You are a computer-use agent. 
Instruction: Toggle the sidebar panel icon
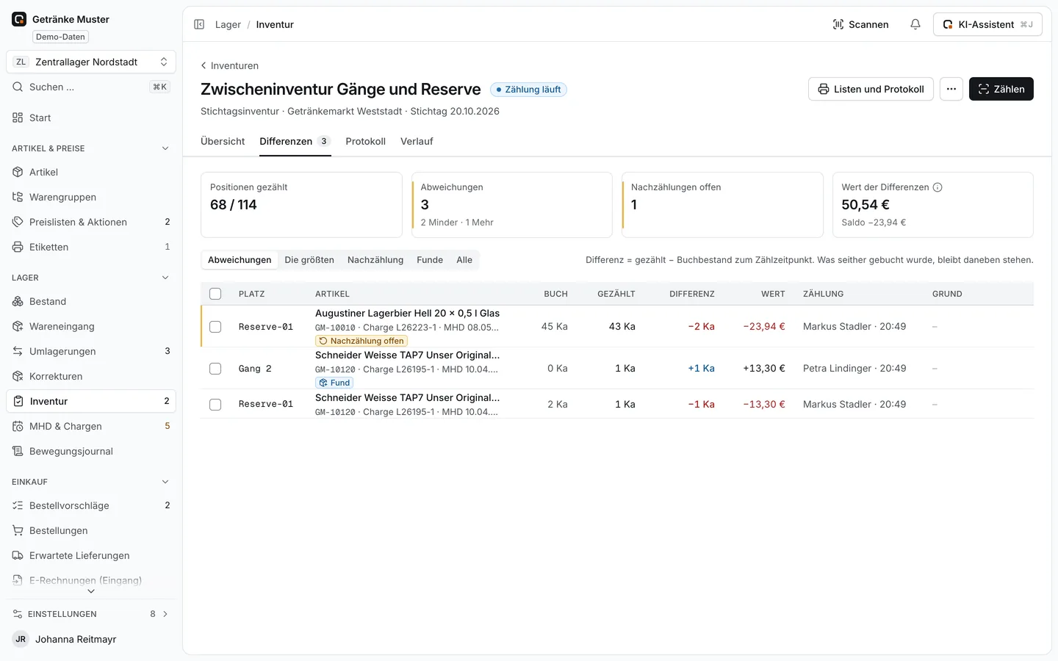click(x=199, y=24)
